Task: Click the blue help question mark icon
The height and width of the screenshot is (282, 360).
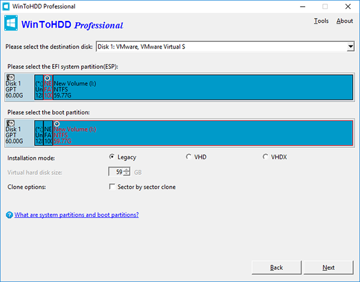Action: [x=10, y=215]
